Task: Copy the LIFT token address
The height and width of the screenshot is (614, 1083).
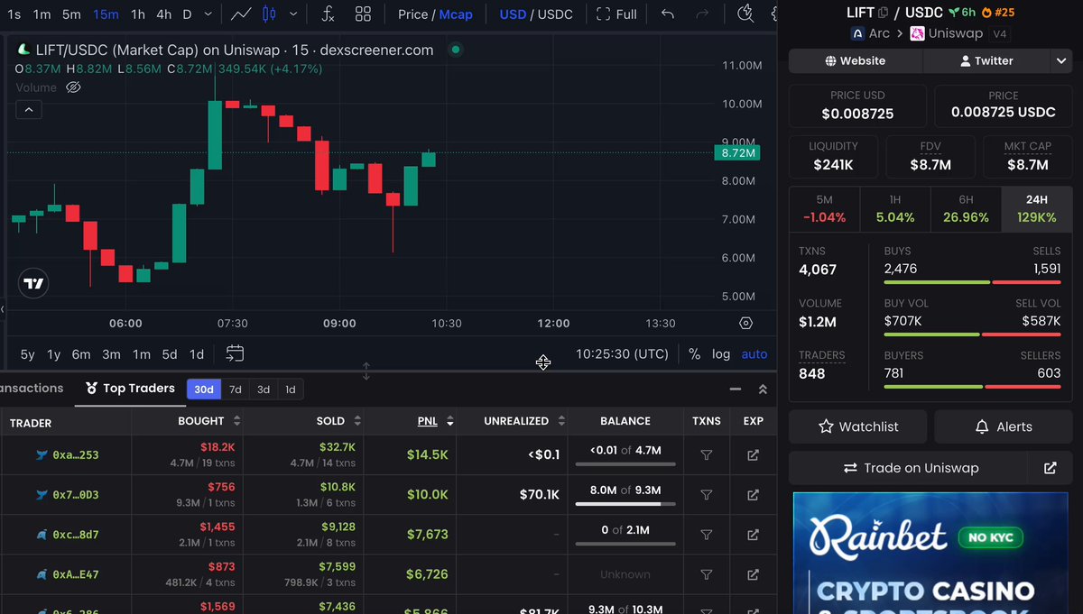Action: [884, 13]
